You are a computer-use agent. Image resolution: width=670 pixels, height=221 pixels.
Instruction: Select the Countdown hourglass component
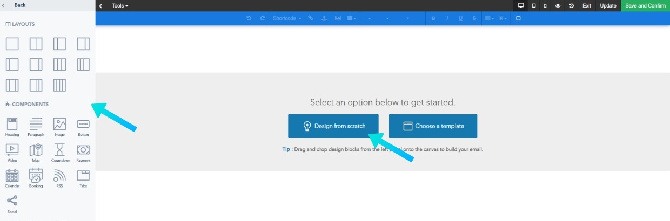pos(60,150)
